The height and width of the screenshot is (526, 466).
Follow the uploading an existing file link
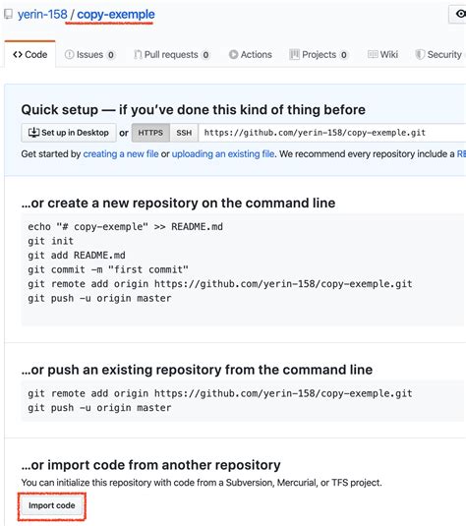coord(223,154)
